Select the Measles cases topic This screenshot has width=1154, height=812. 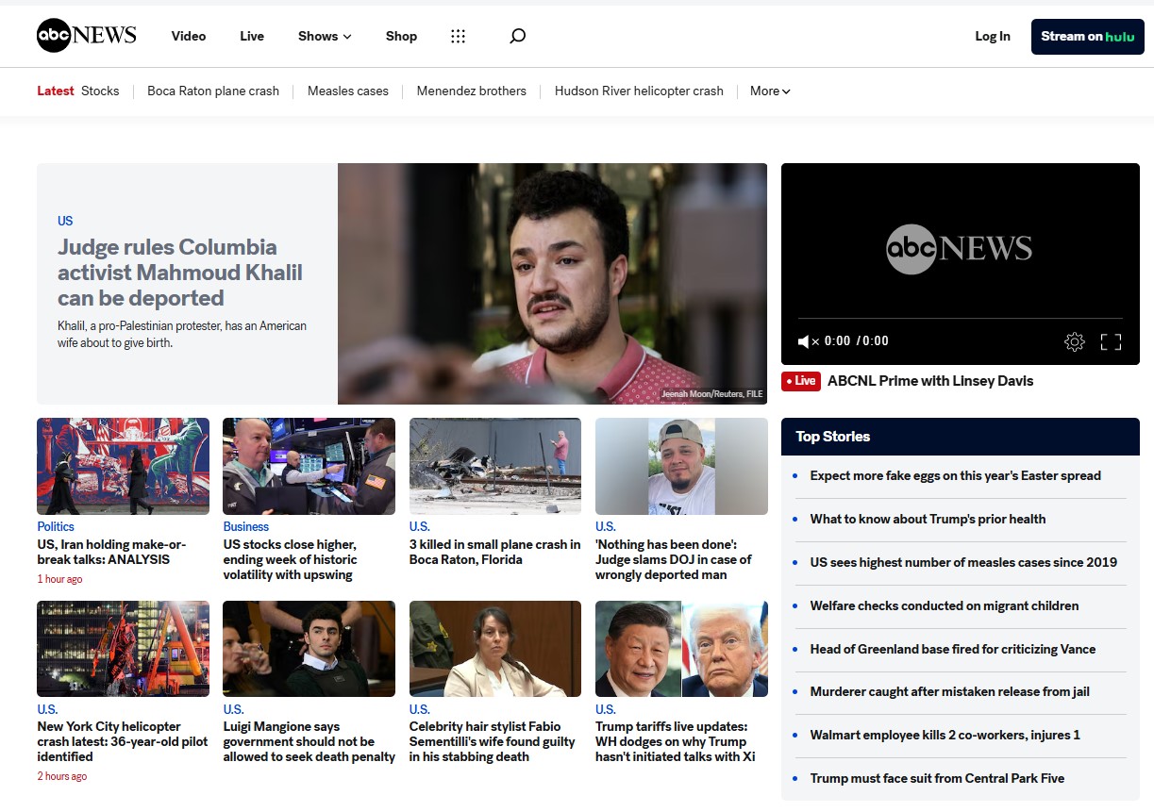tap(348, 91)
